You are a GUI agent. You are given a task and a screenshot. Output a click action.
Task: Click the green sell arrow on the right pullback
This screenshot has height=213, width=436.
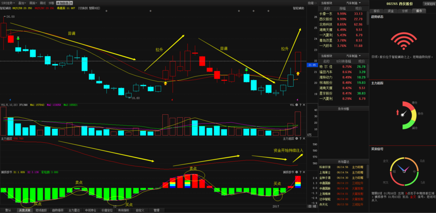[x=247, y=69]
